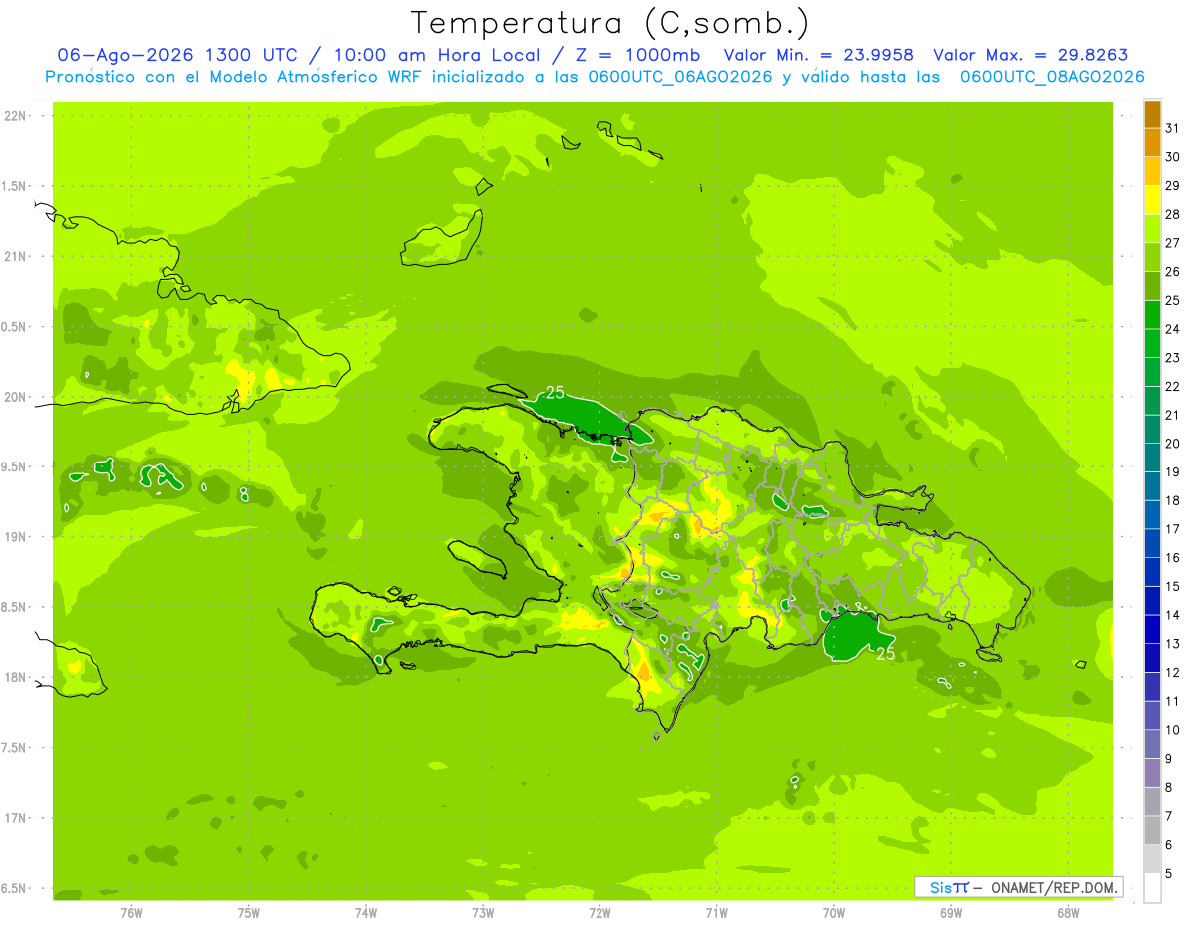Click the "71W" longitude label
The image size is (1199, 926).
(716, 913)
